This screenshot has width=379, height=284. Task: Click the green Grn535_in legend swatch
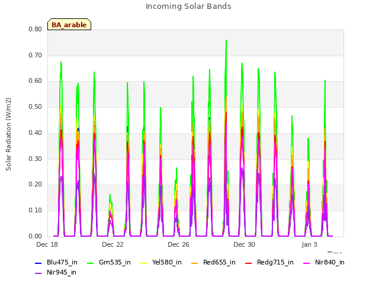click(90, 263)
